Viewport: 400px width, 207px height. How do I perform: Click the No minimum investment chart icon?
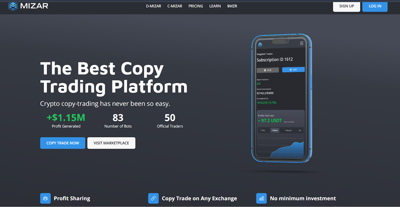(x=261, y=198)
